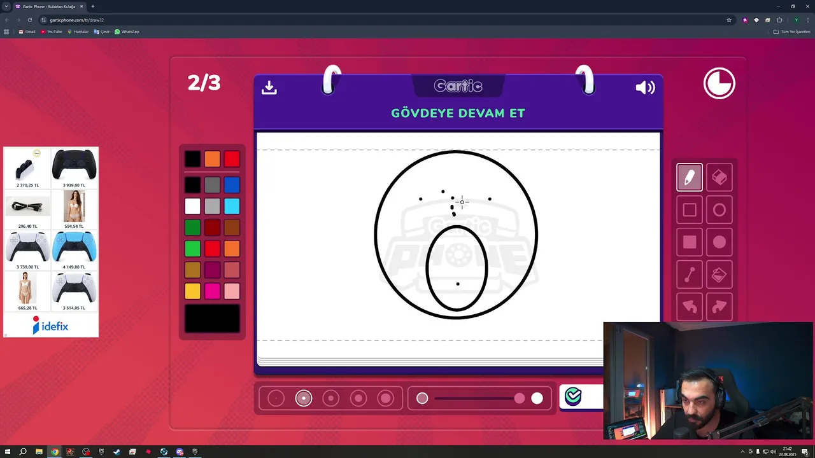Open the Chrome profile avatar

pos(796,20)
